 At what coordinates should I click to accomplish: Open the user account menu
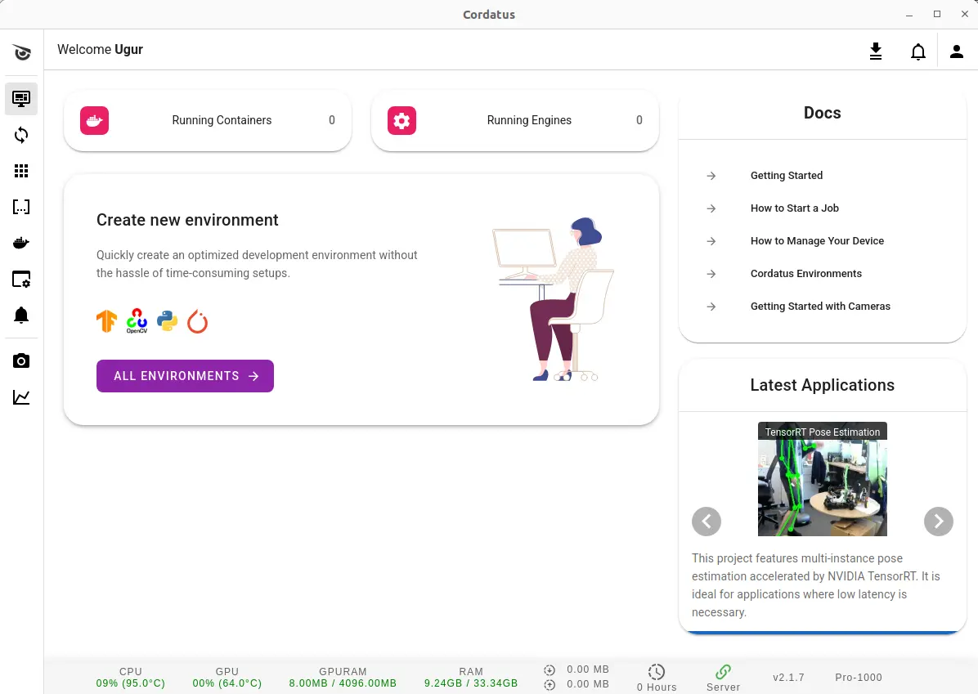[x=957, y=51]
